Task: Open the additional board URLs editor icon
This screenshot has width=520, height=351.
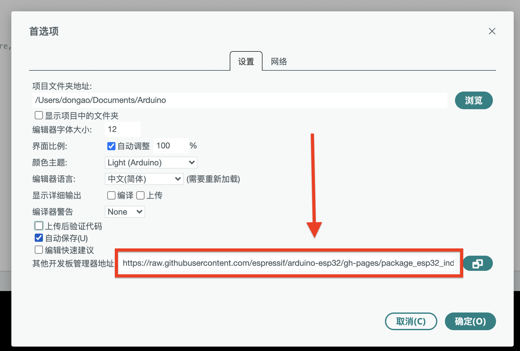Action: (x=478, y=263)
